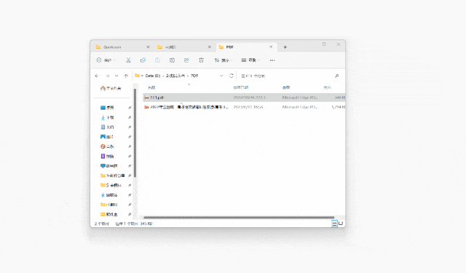Image resolution: width=466 pixels, height=273 pixels.
Task: Close the QuickLook tab
Action: pyautogui.click(x=148, y=47)
